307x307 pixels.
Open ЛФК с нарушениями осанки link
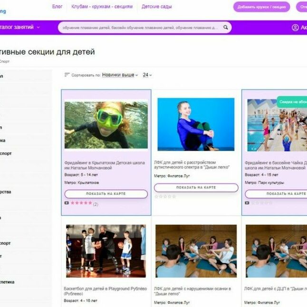click(x=192, y=291)
